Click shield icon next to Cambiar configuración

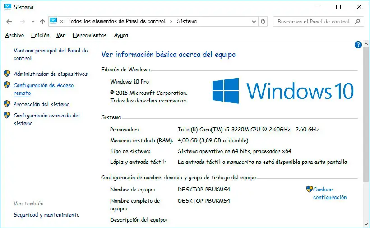point(310,189)
